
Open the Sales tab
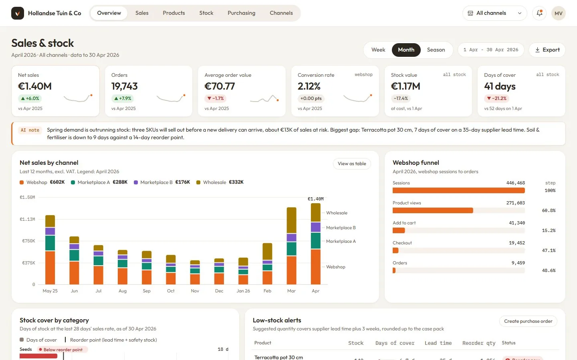[142, 13]
